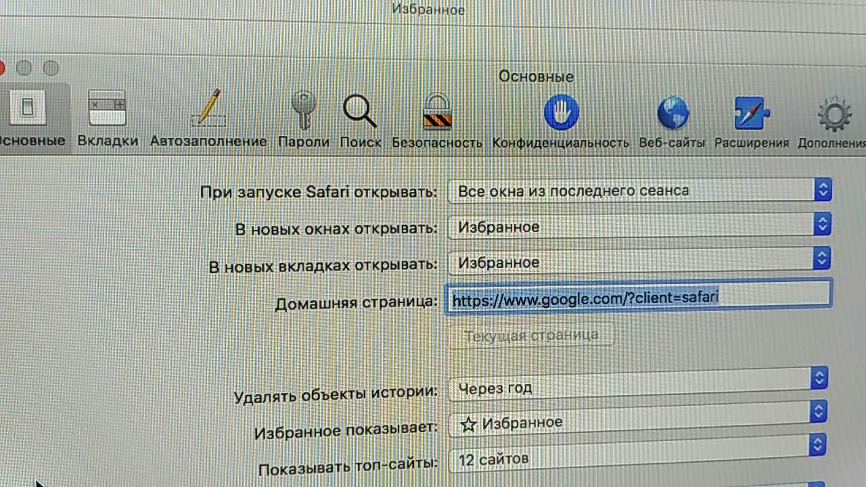Switch to the Вкладки preferences icon
The width and height of the screenshot is (866, 487).
point(108,108)
